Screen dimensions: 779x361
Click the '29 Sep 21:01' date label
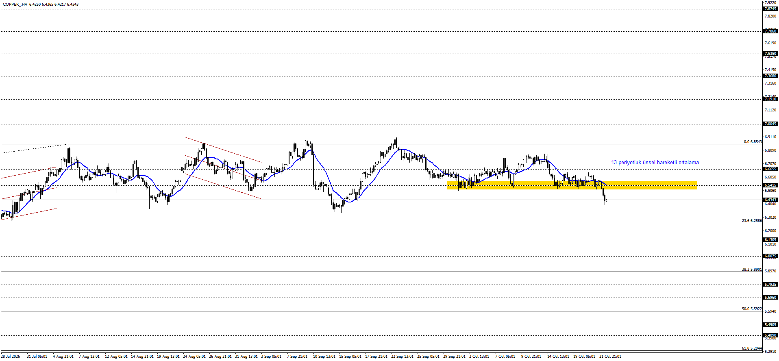point(455,357)
